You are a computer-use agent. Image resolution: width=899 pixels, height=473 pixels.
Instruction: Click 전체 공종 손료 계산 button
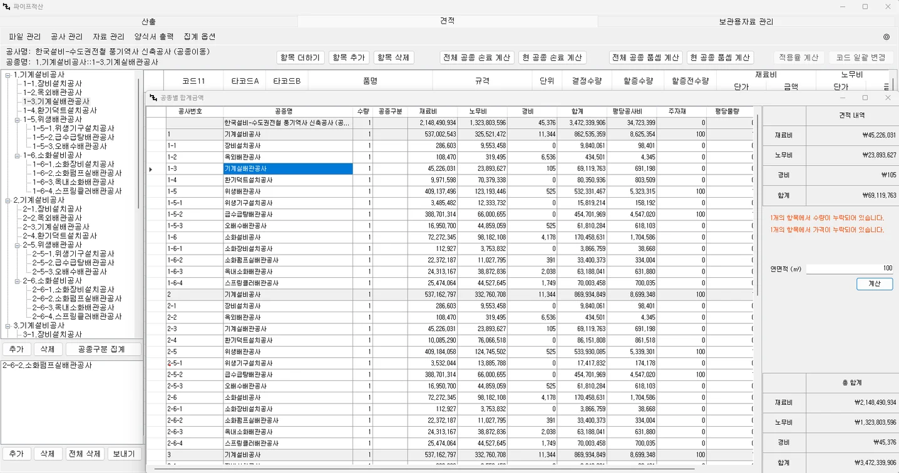click(477, 58)
